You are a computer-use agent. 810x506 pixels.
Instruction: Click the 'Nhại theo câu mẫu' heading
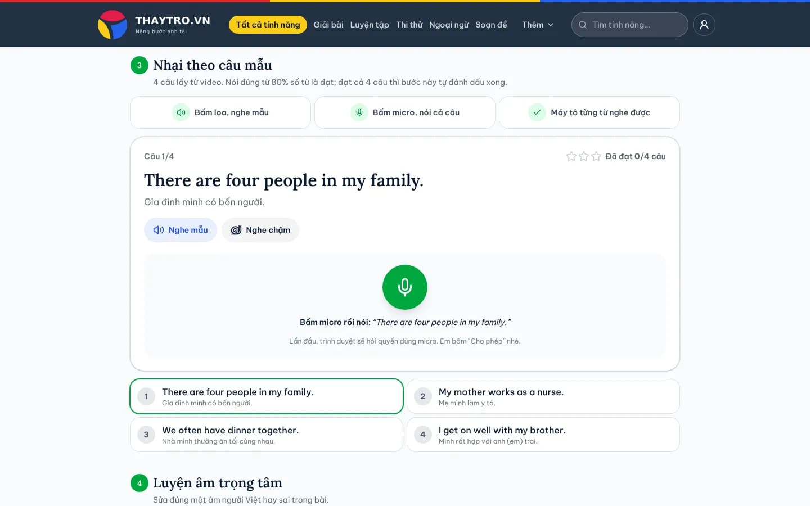tap(213, 65)
